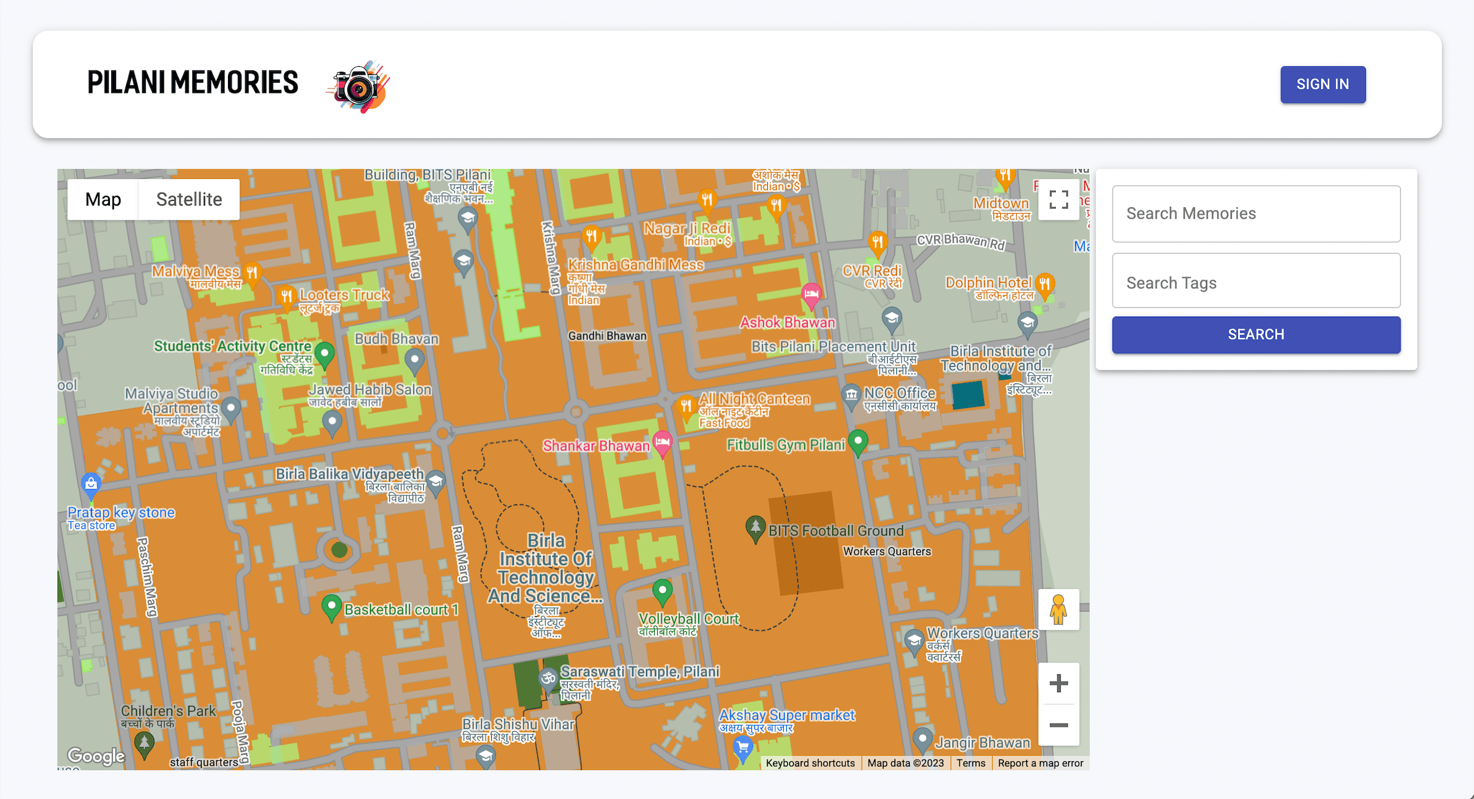This screenshot has height=799, width=1474.
Task: Click the NCC Office museum pin
Action: (851, 397)
